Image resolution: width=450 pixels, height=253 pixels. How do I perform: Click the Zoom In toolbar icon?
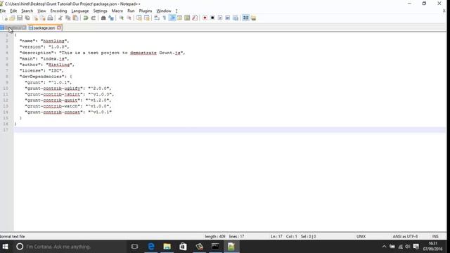click(121, 18)
